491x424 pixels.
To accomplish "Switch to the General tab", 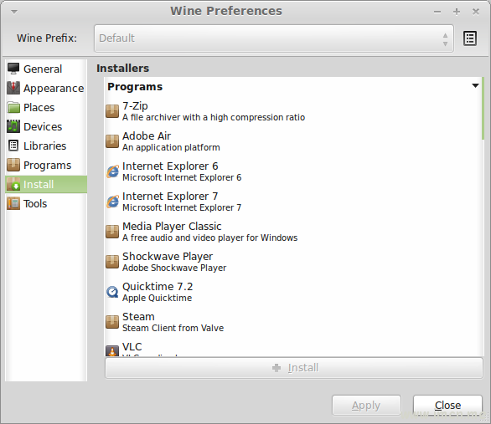I will click(x=46, y=69).
